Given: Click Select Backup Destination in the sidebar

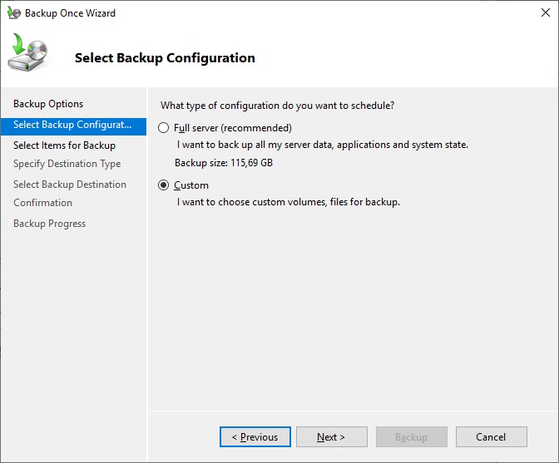Looking at the screenshot, I should point(70,185).
